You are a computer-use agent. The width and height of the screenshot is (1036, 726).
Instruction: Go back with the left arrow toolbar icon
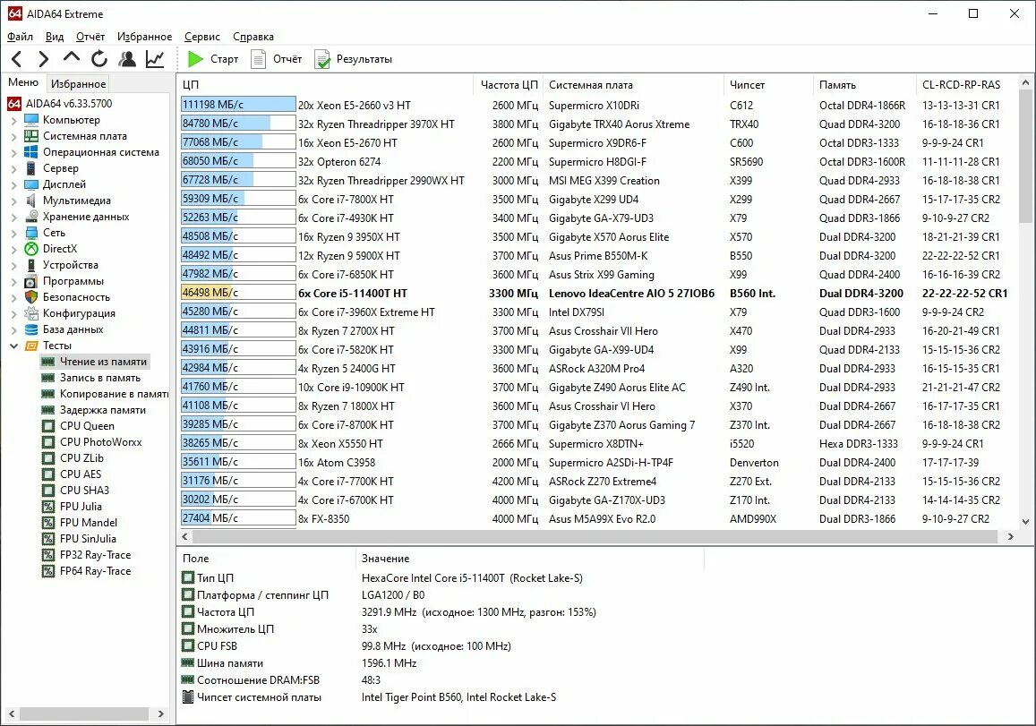(x=17, y=59)
